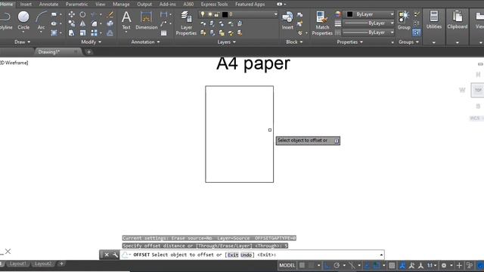
Task: Switch to the Manage ribbon tab
Action: 121,4
